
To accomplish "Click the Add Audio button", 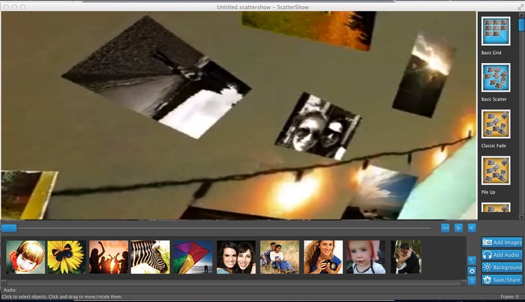I will pyautogui.click(x=502, y=255).
